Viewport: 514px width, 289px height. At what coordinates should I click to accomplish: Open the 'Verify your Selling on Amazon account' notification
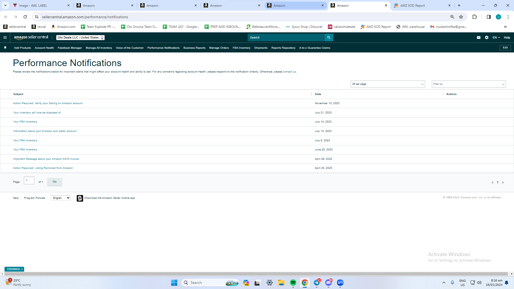click(48, 103)
